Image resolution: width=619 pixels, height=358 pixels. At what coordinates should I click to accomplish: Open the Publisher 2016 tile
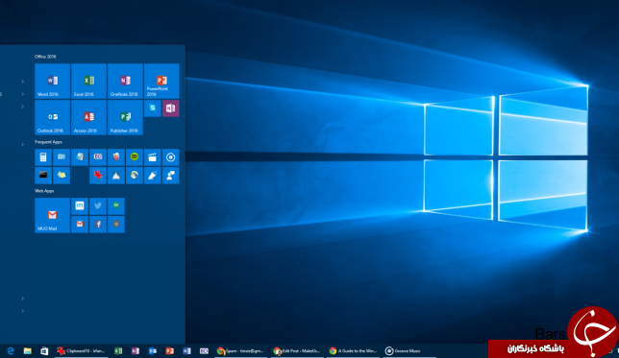[125, 117]
